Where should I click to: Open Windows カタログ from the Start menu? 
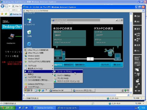click(x=39, y=59)
